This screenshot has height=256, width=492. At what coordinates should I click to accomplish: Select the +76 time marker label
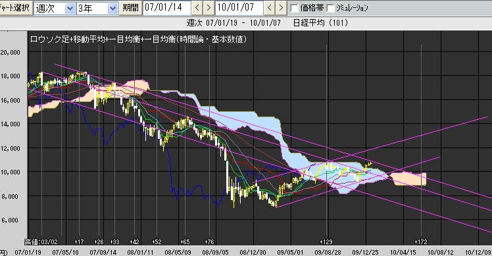tap(209, 242)
